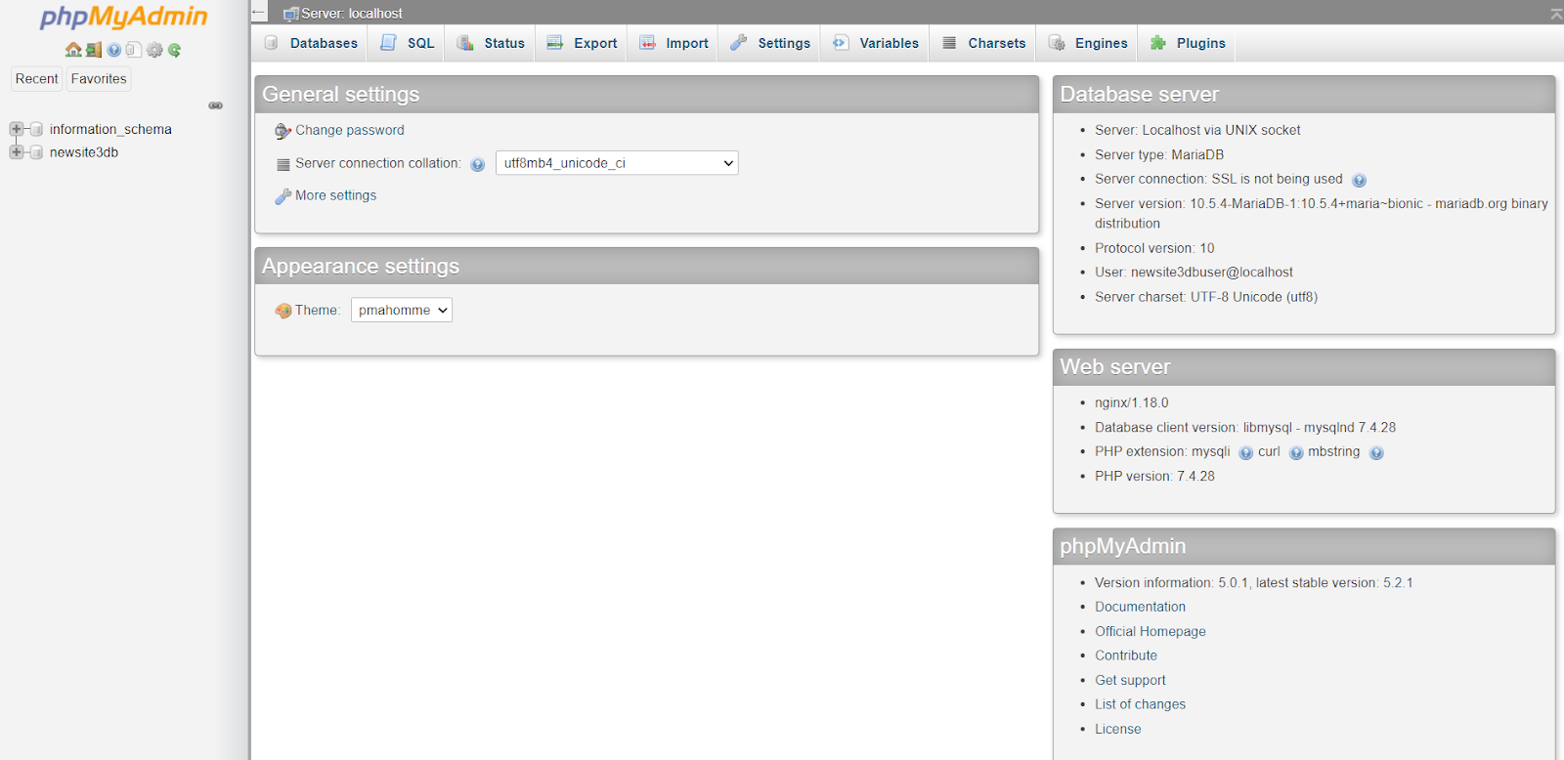The image size is (1564, 760).
Task: Click help icon next to Server connection collation
Action: [477, 164]
